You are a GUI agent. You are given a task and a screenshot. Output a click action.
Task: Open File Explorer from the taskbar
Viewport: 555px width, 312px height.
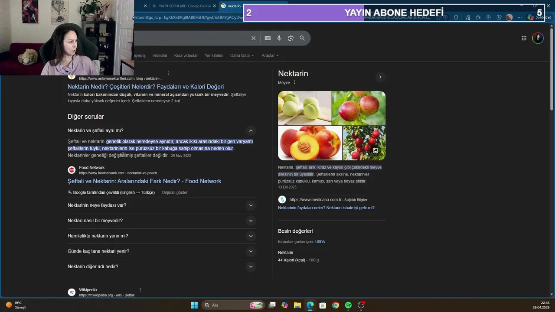click(297, 305)
